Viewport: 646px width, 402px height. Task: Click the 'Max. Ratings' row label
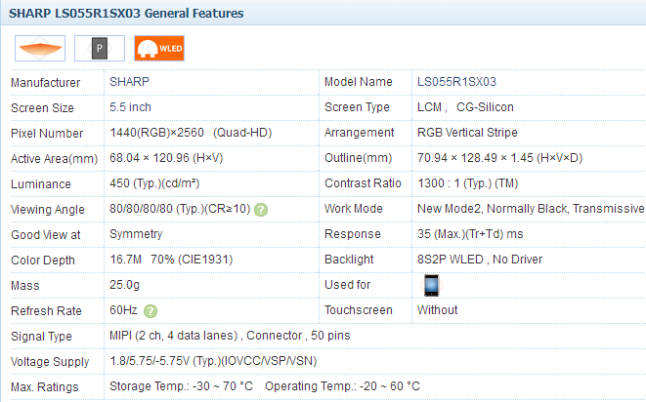[x=45, y=387]
